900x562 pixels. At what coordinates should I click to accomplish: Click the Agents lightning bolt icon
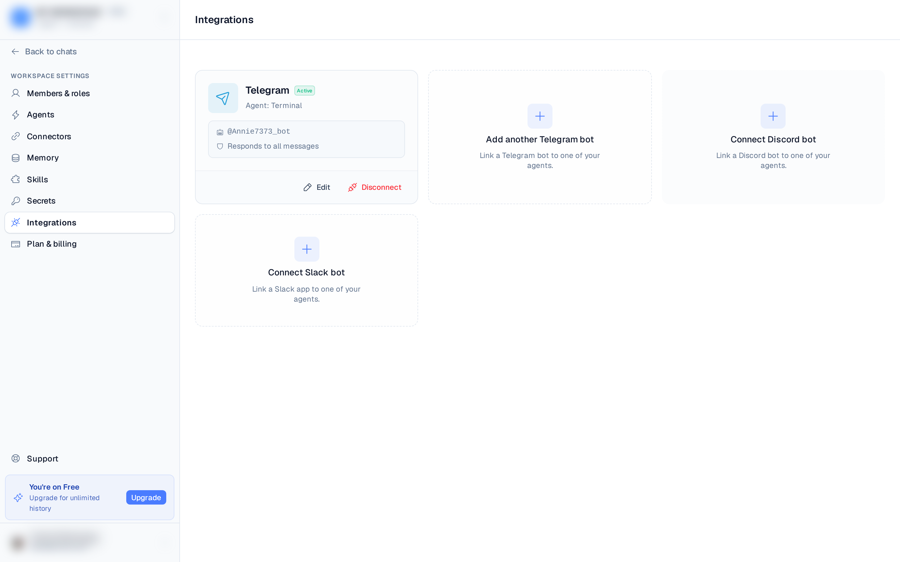point(16,115)
